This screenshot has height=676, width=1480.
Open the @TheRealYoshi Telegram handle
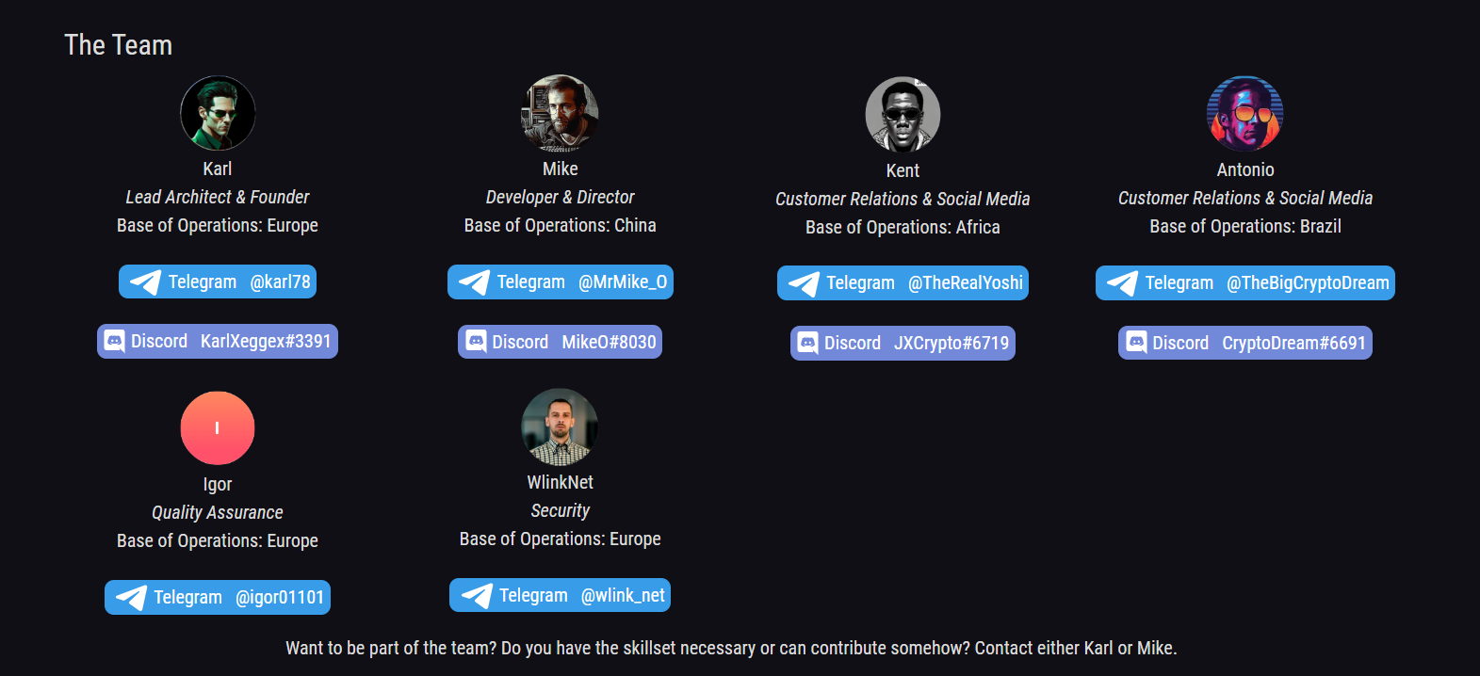pos(965,282)
